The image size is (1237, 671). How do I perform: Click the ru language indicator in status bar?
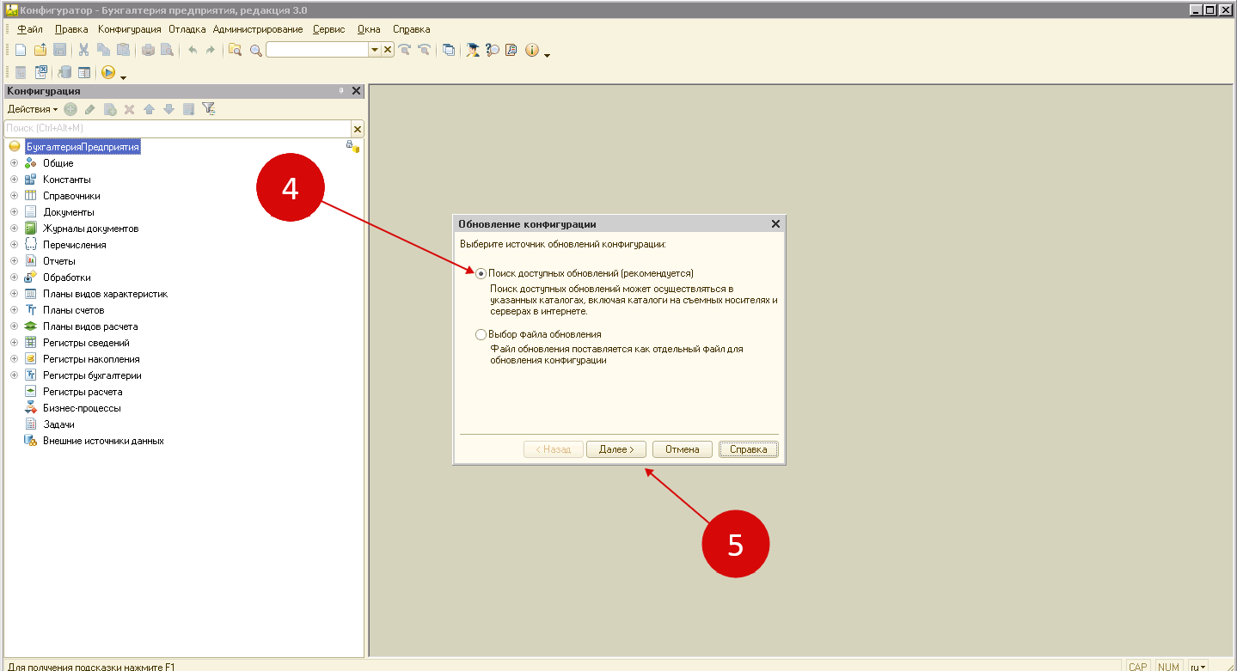pyautogui.click(x=1198, y=667)
